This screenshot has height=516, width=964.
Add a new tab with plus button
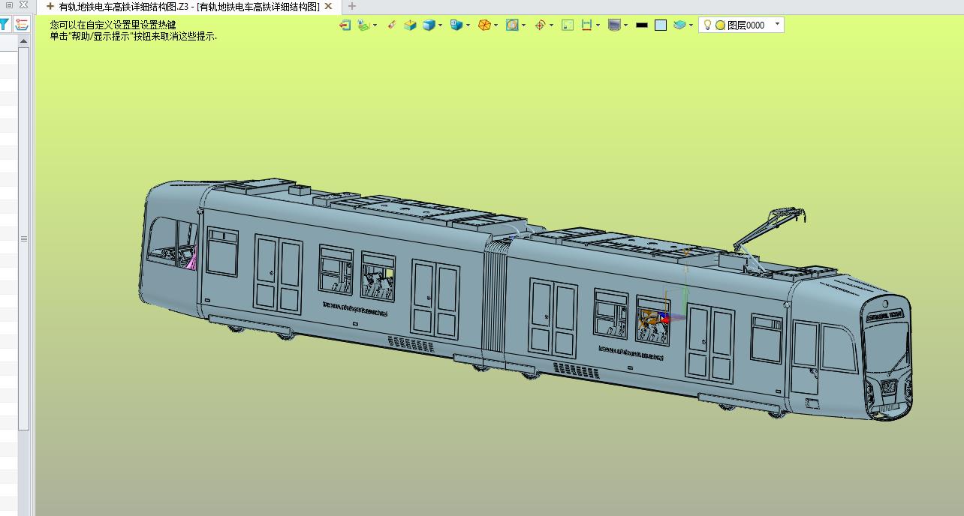pyautogui.click(x=352, y=6)
